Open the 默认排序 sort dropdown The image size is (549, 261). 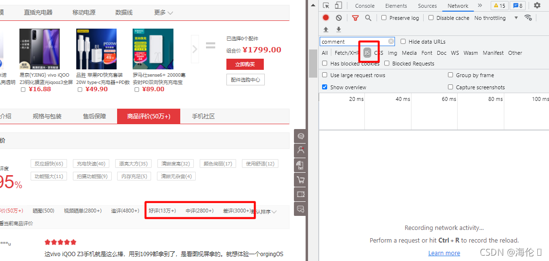(264, 212)
